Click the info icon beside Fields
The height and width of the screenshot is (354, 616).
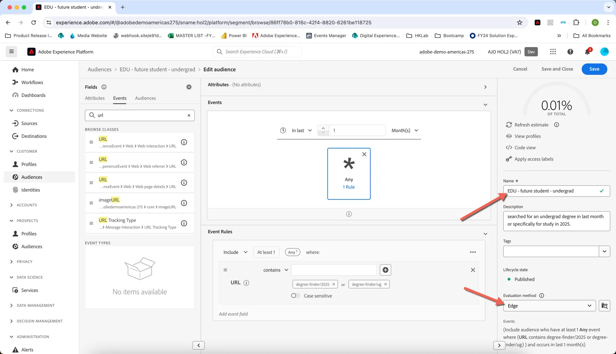(x=104, y=87)
